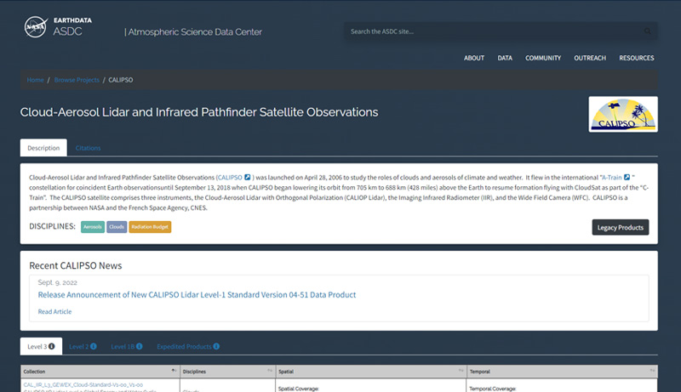Click the Search the ASDC site field
This screenshot has width=681, height=392.
tap(501, 31)
